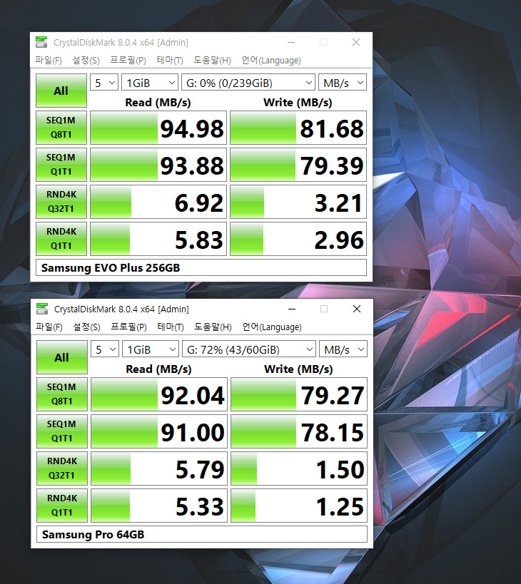Edit the Samsung EVO Plus 256GB comment field
Viewport: 521px width, 584px height.
click(x=201, y=267)
